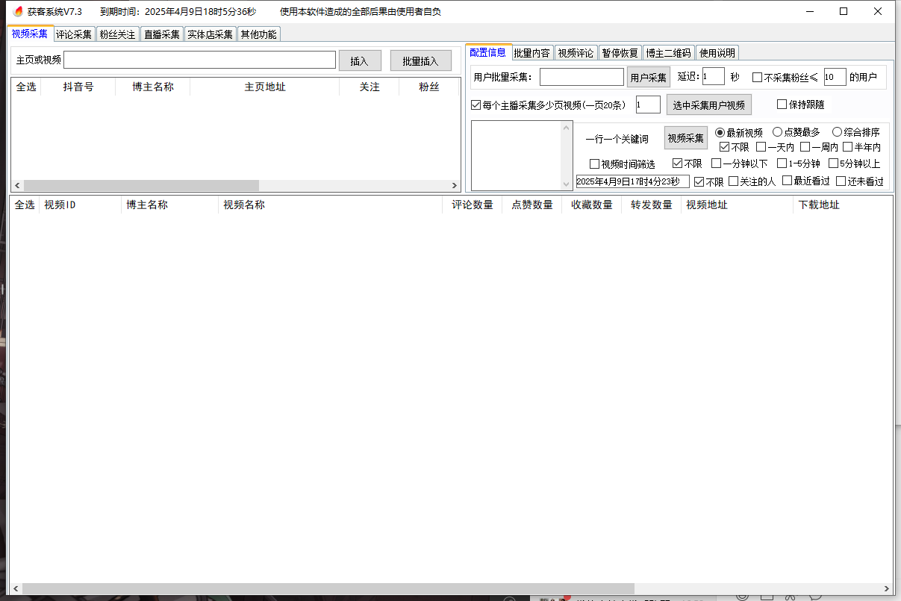Viewport: 901px width, 601px height.
Task: Switch to the 评论采集 tab
Action: [74, 34]
